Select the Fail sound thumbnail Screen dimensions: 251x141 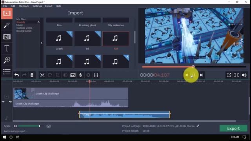116,38
